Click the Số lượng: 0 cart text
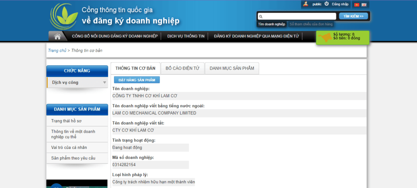This screenshot has width=417, height=188. pos(344,35)
